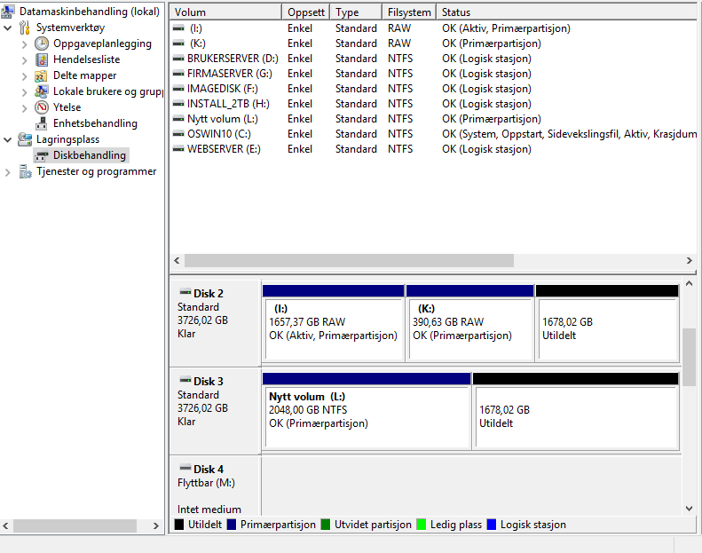Select Hendelsesliste in the tree
The image size is (702, 553).
click(x=86, y=59)
